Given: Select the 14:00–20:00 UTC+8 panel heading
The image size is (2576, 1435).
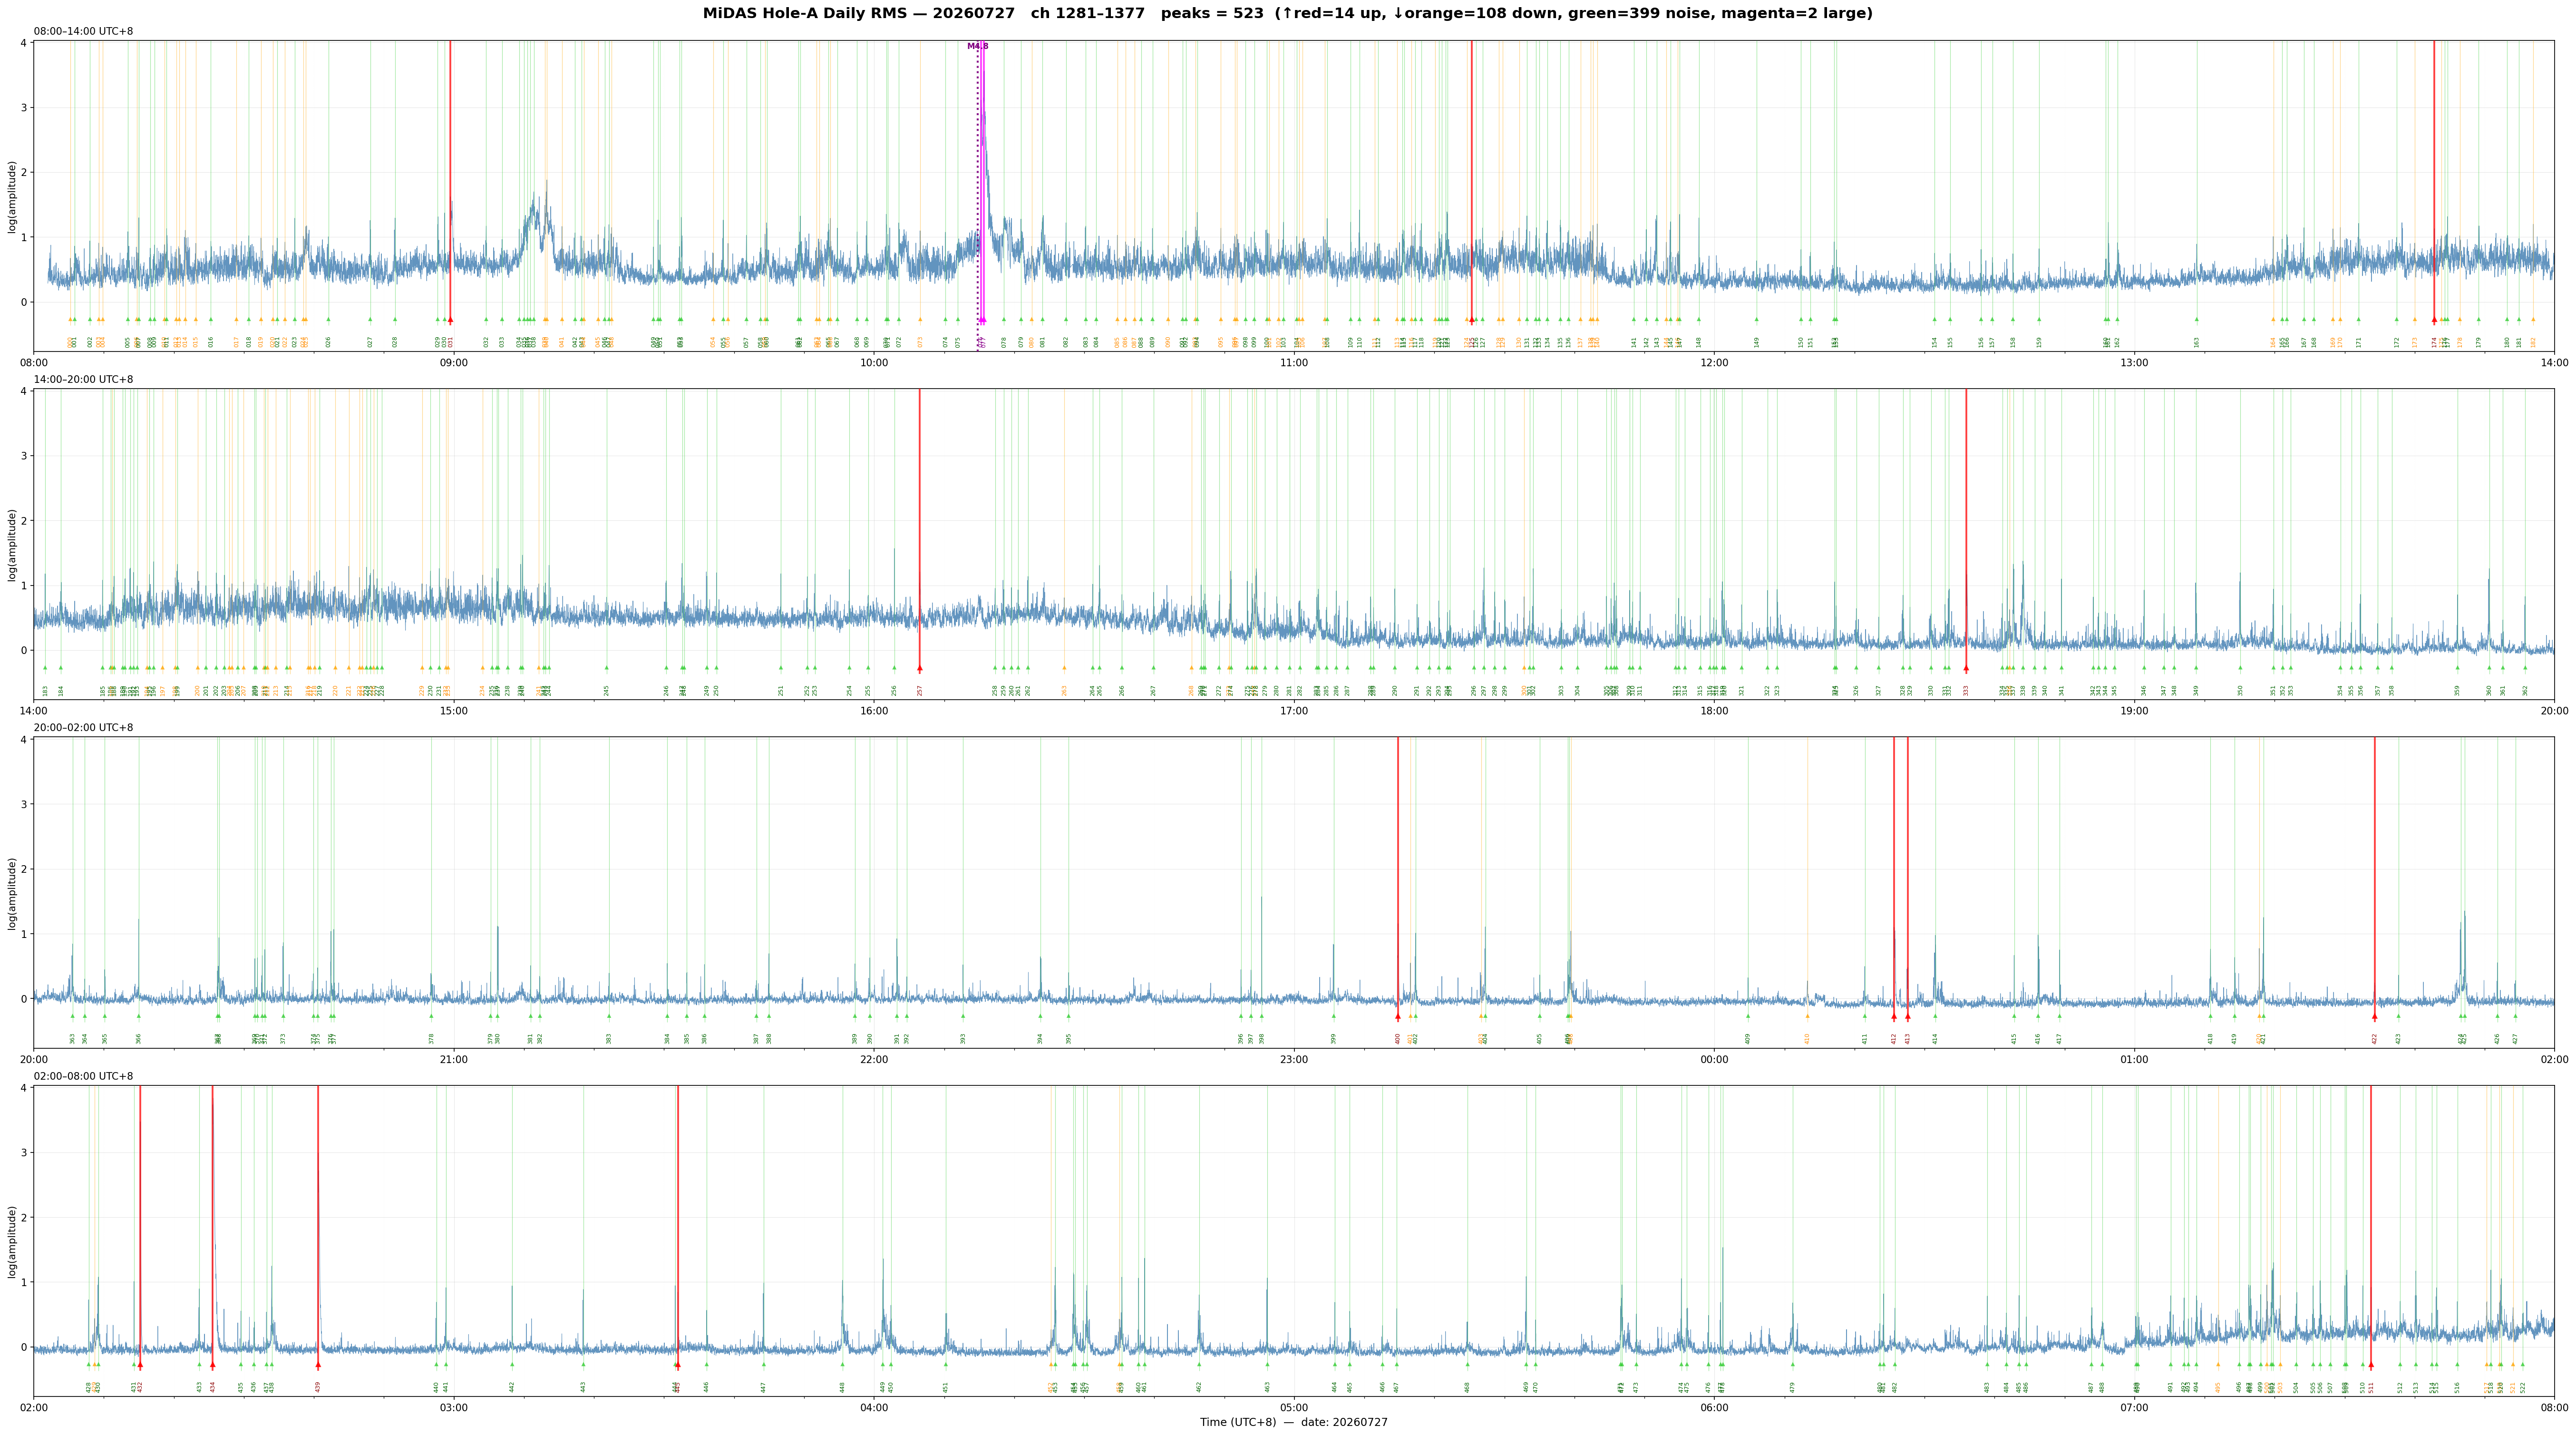Looking at the screenshot, I should (x=83, y=379).
